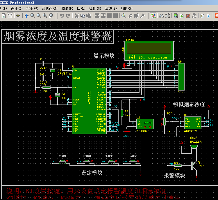This screenshot has width=218, height=200.
Task: Click the Remove Sheet red X icon
Action: pyautogui.click(x=188, y=16)
